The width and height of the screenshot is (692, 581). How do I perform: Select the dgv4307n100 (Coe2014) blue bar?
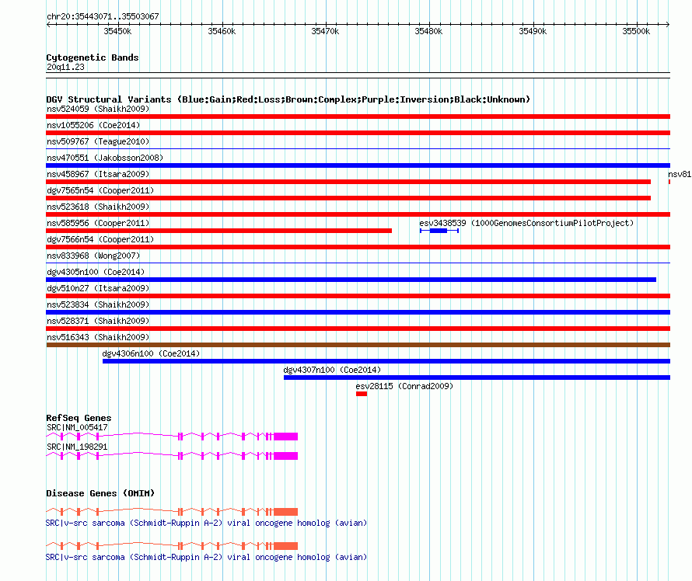[477, 377]
